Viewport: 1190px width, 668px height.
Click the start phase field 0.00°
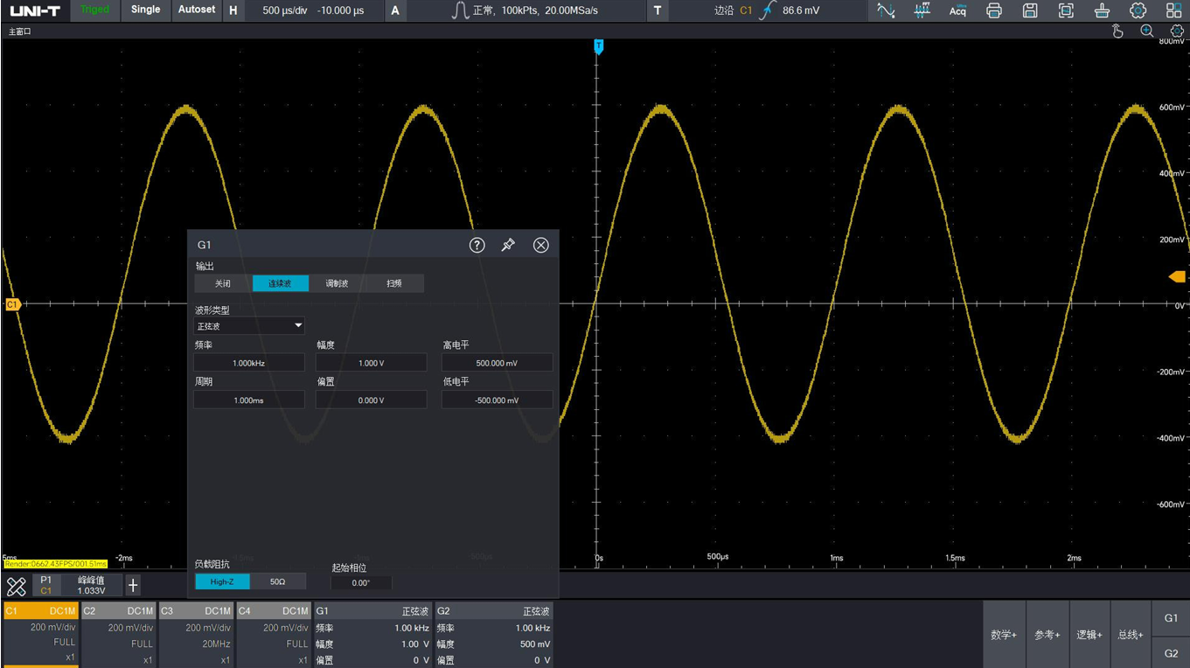coord(361,583)
